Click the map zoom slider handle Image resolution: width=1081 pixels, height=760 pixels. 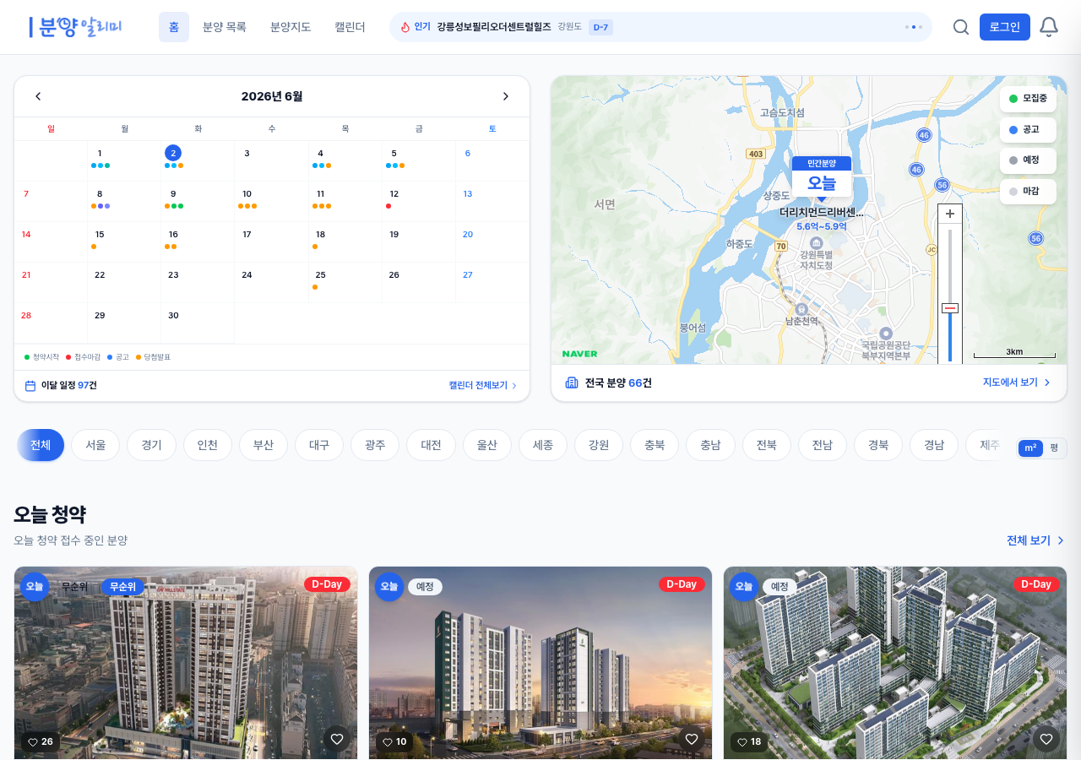pos(950,308)
